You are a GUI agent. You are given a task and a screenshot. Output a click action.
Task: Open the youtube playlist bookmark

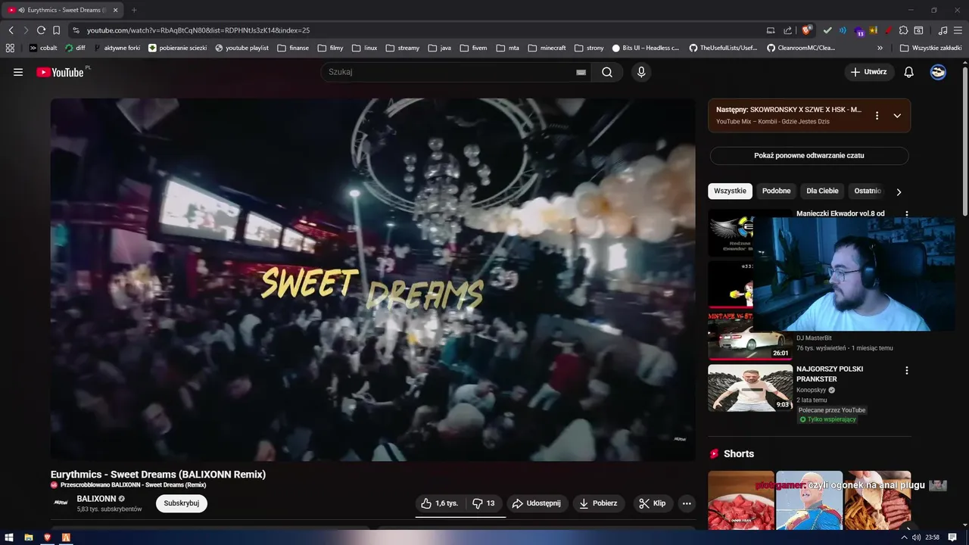[x=241, y=48]
